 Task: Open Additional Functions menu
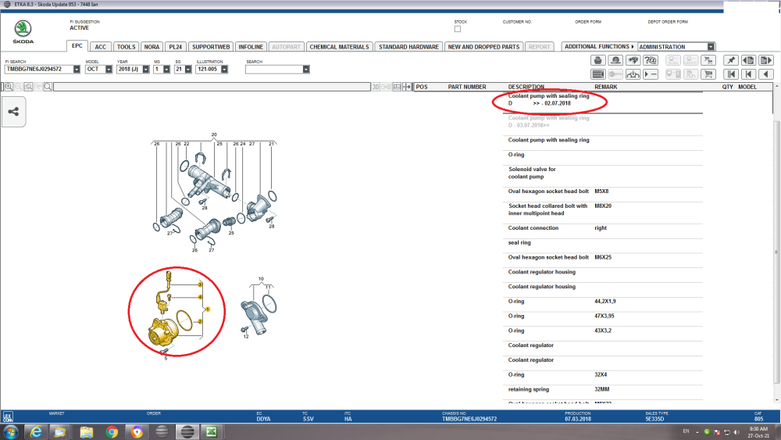(x=599, y=46)
